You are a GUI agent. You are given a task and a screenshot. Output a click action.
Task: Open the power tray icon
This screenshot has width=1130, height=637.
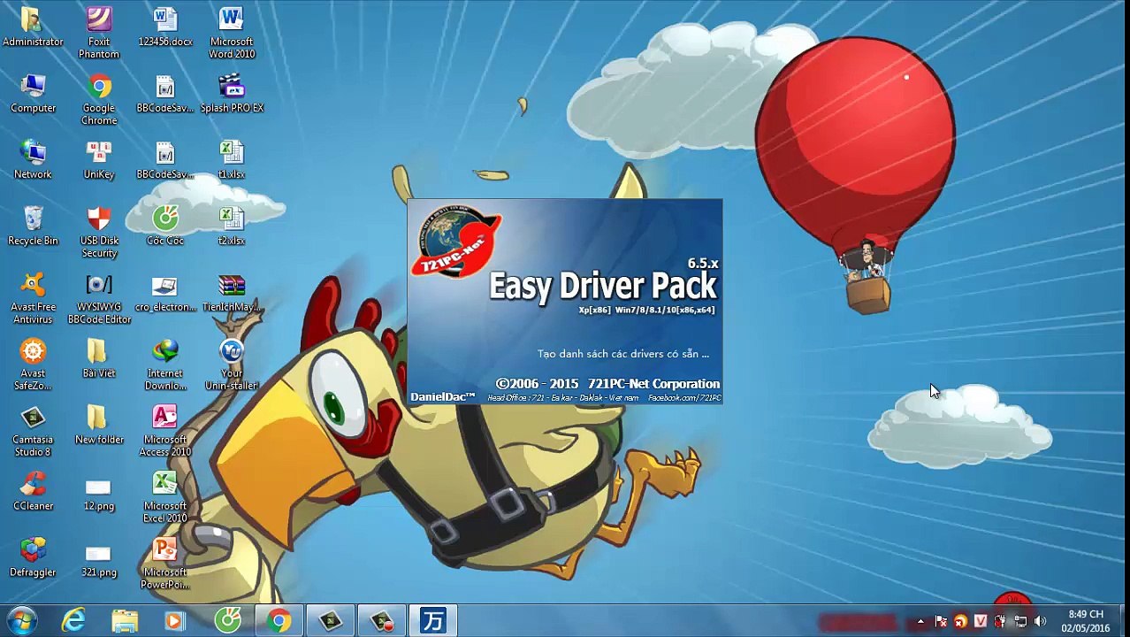coord(1000,622)
